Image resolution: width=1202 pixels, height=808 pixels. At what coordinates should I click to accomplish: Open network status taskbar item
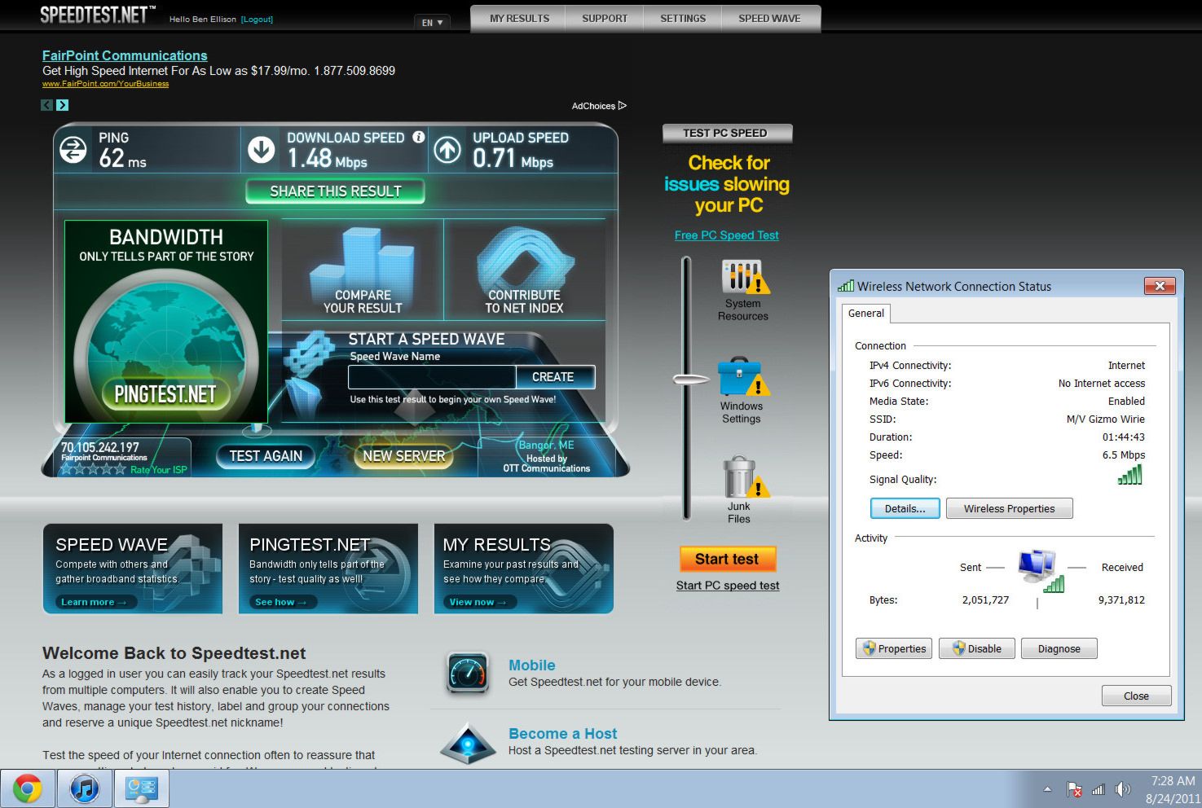click(142, 788)
